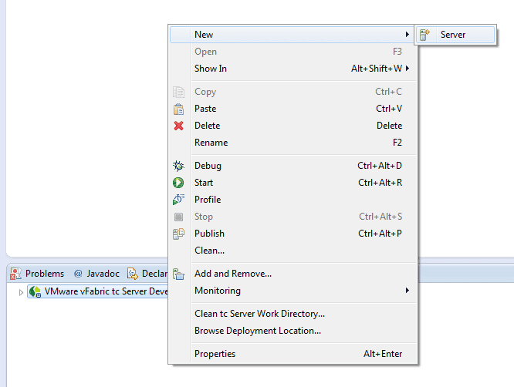Click the New Server icon in submenu
Image resolution: width=514 pixels, height=387 pixels.
[x=424, y=35]
